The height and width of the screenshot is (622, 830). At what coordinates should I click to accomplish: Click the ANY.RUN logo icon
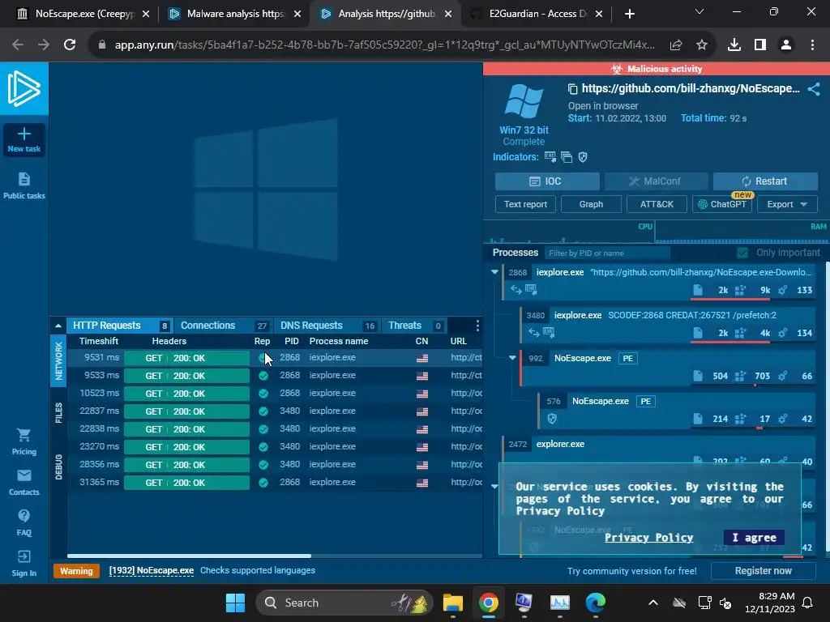(x=24, y=88)
